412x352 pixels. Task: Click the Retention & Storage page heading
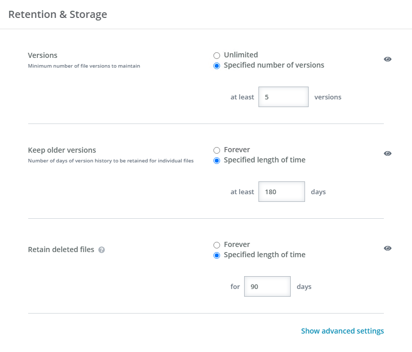[x=57, y=14]
